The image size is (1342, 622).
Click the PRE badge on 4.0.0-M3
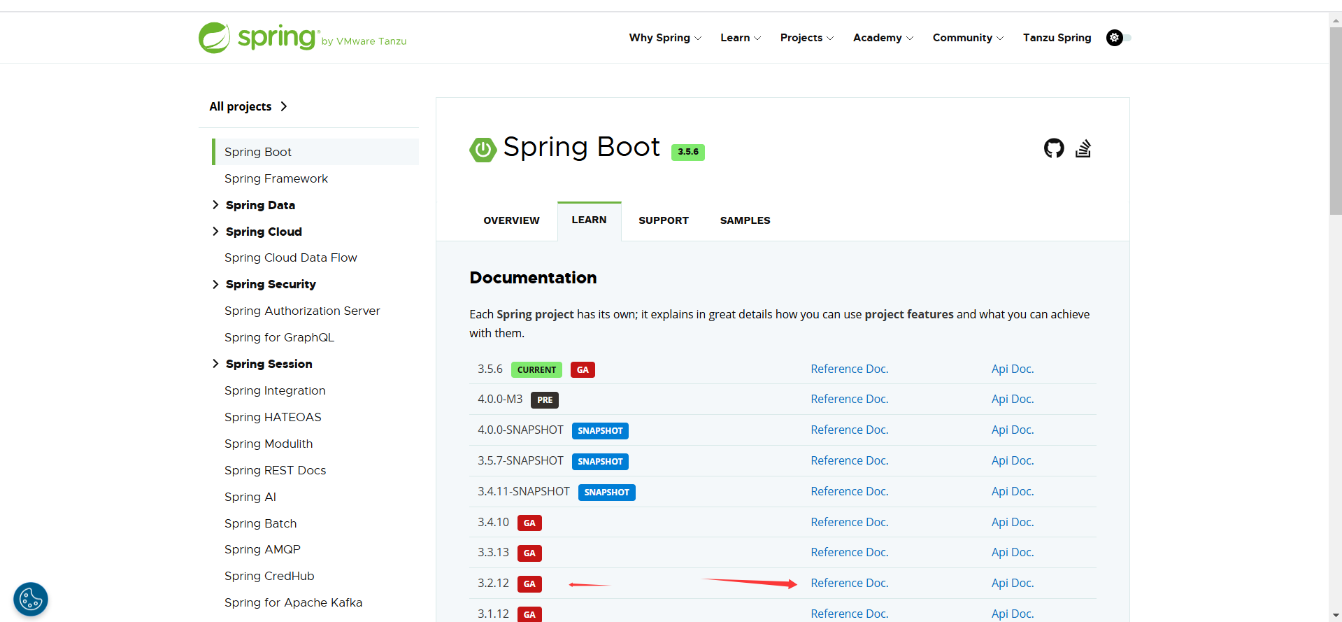545,400
